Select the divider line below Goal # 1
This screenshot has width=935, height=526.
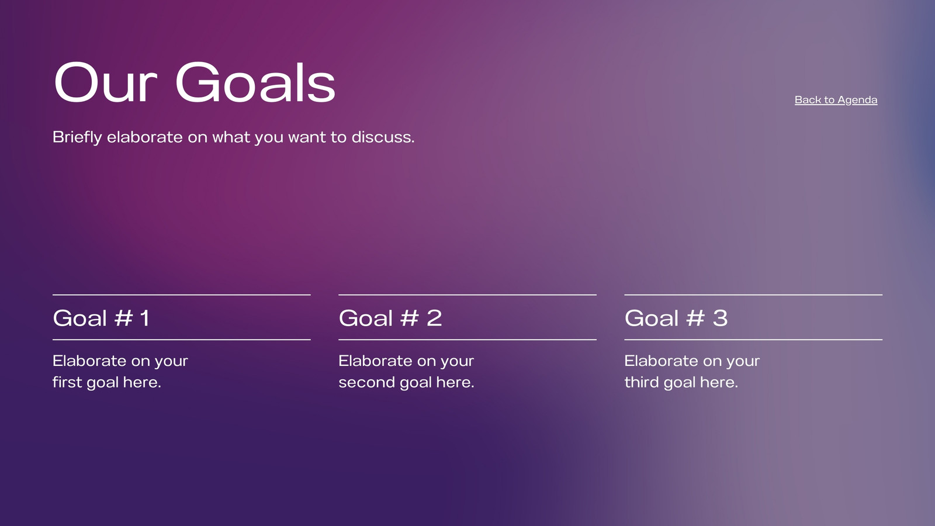click(x=182, y=339)
